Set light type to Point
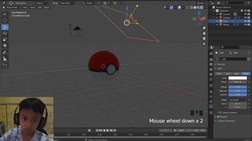Image resolution: width=252 pixels, height=141 pixels. click(x=219, y=74)
